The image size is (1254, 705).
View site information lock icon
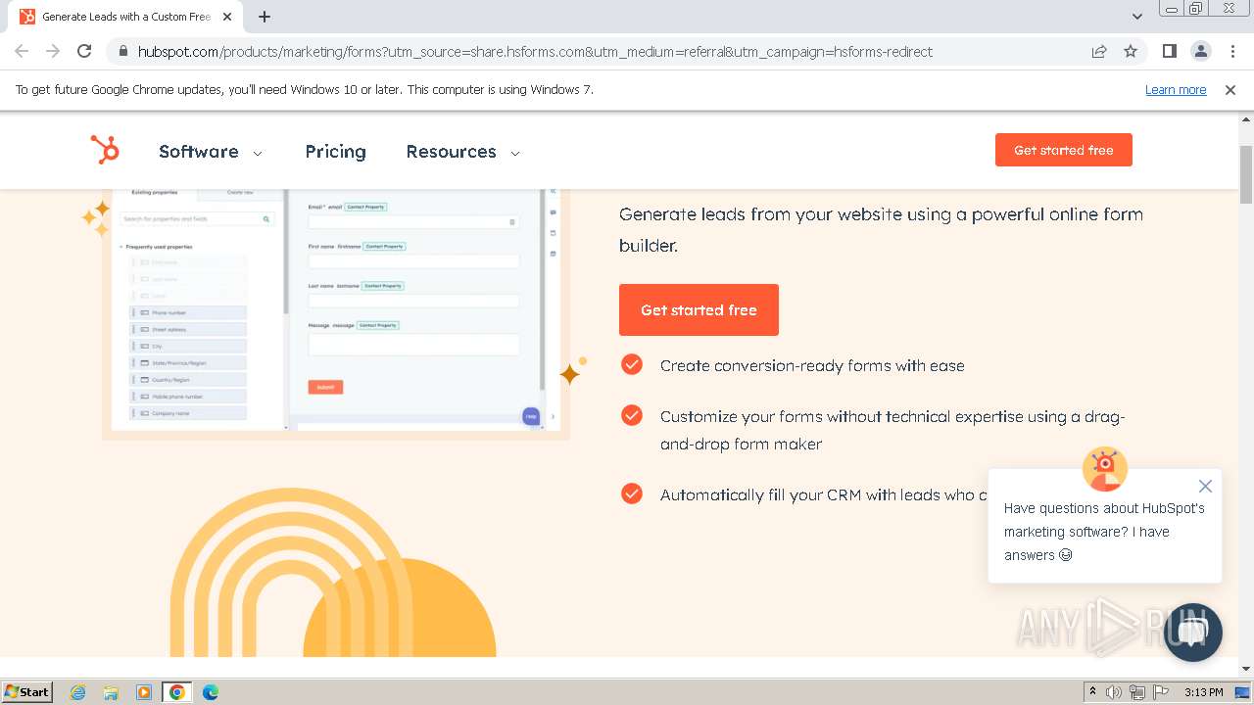click(x=122, y=52)
